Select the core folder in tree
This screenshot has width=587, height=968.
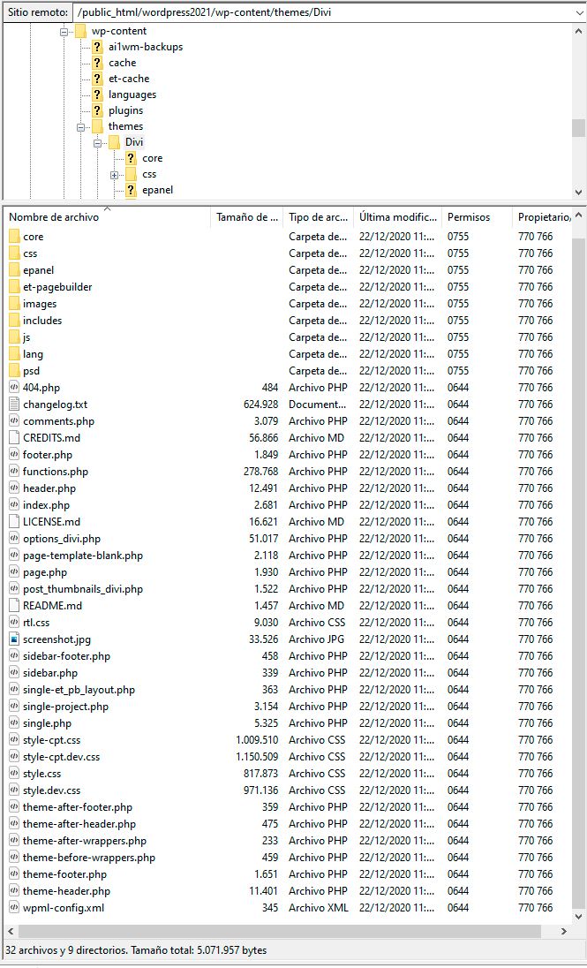click(x=153, y=159)
